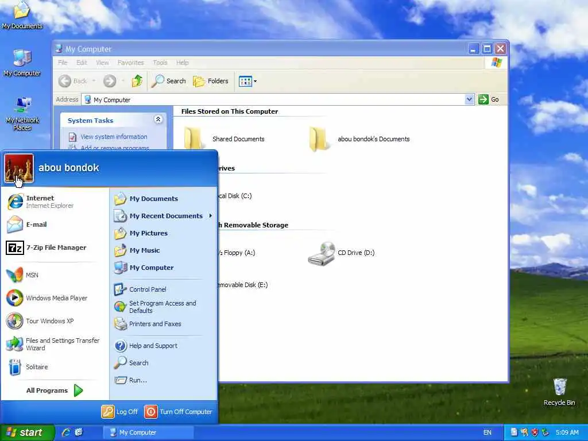Click the Search toolbar button
This screenshot has height=441, width=588.
tap(169, 81)
